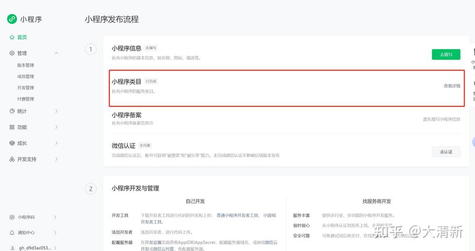Open 小程序码 via its sidebar icon
The image size is (475, 251).
tap(12, 217)
